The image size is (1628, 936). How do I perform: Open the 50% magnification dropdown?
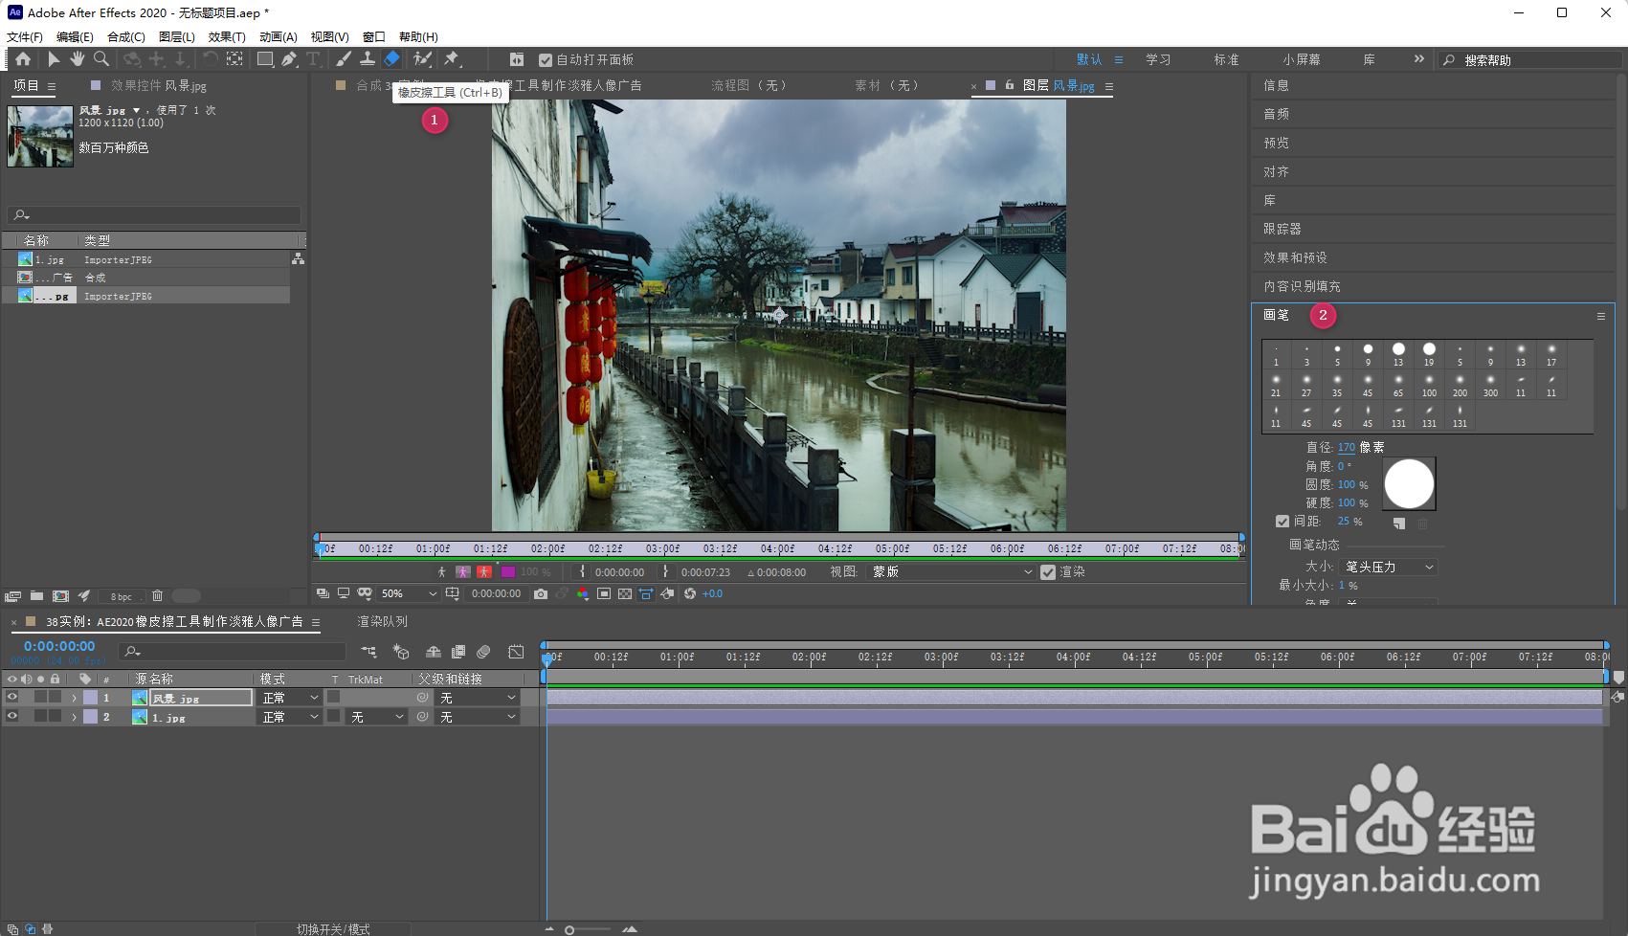pos(410,594)
